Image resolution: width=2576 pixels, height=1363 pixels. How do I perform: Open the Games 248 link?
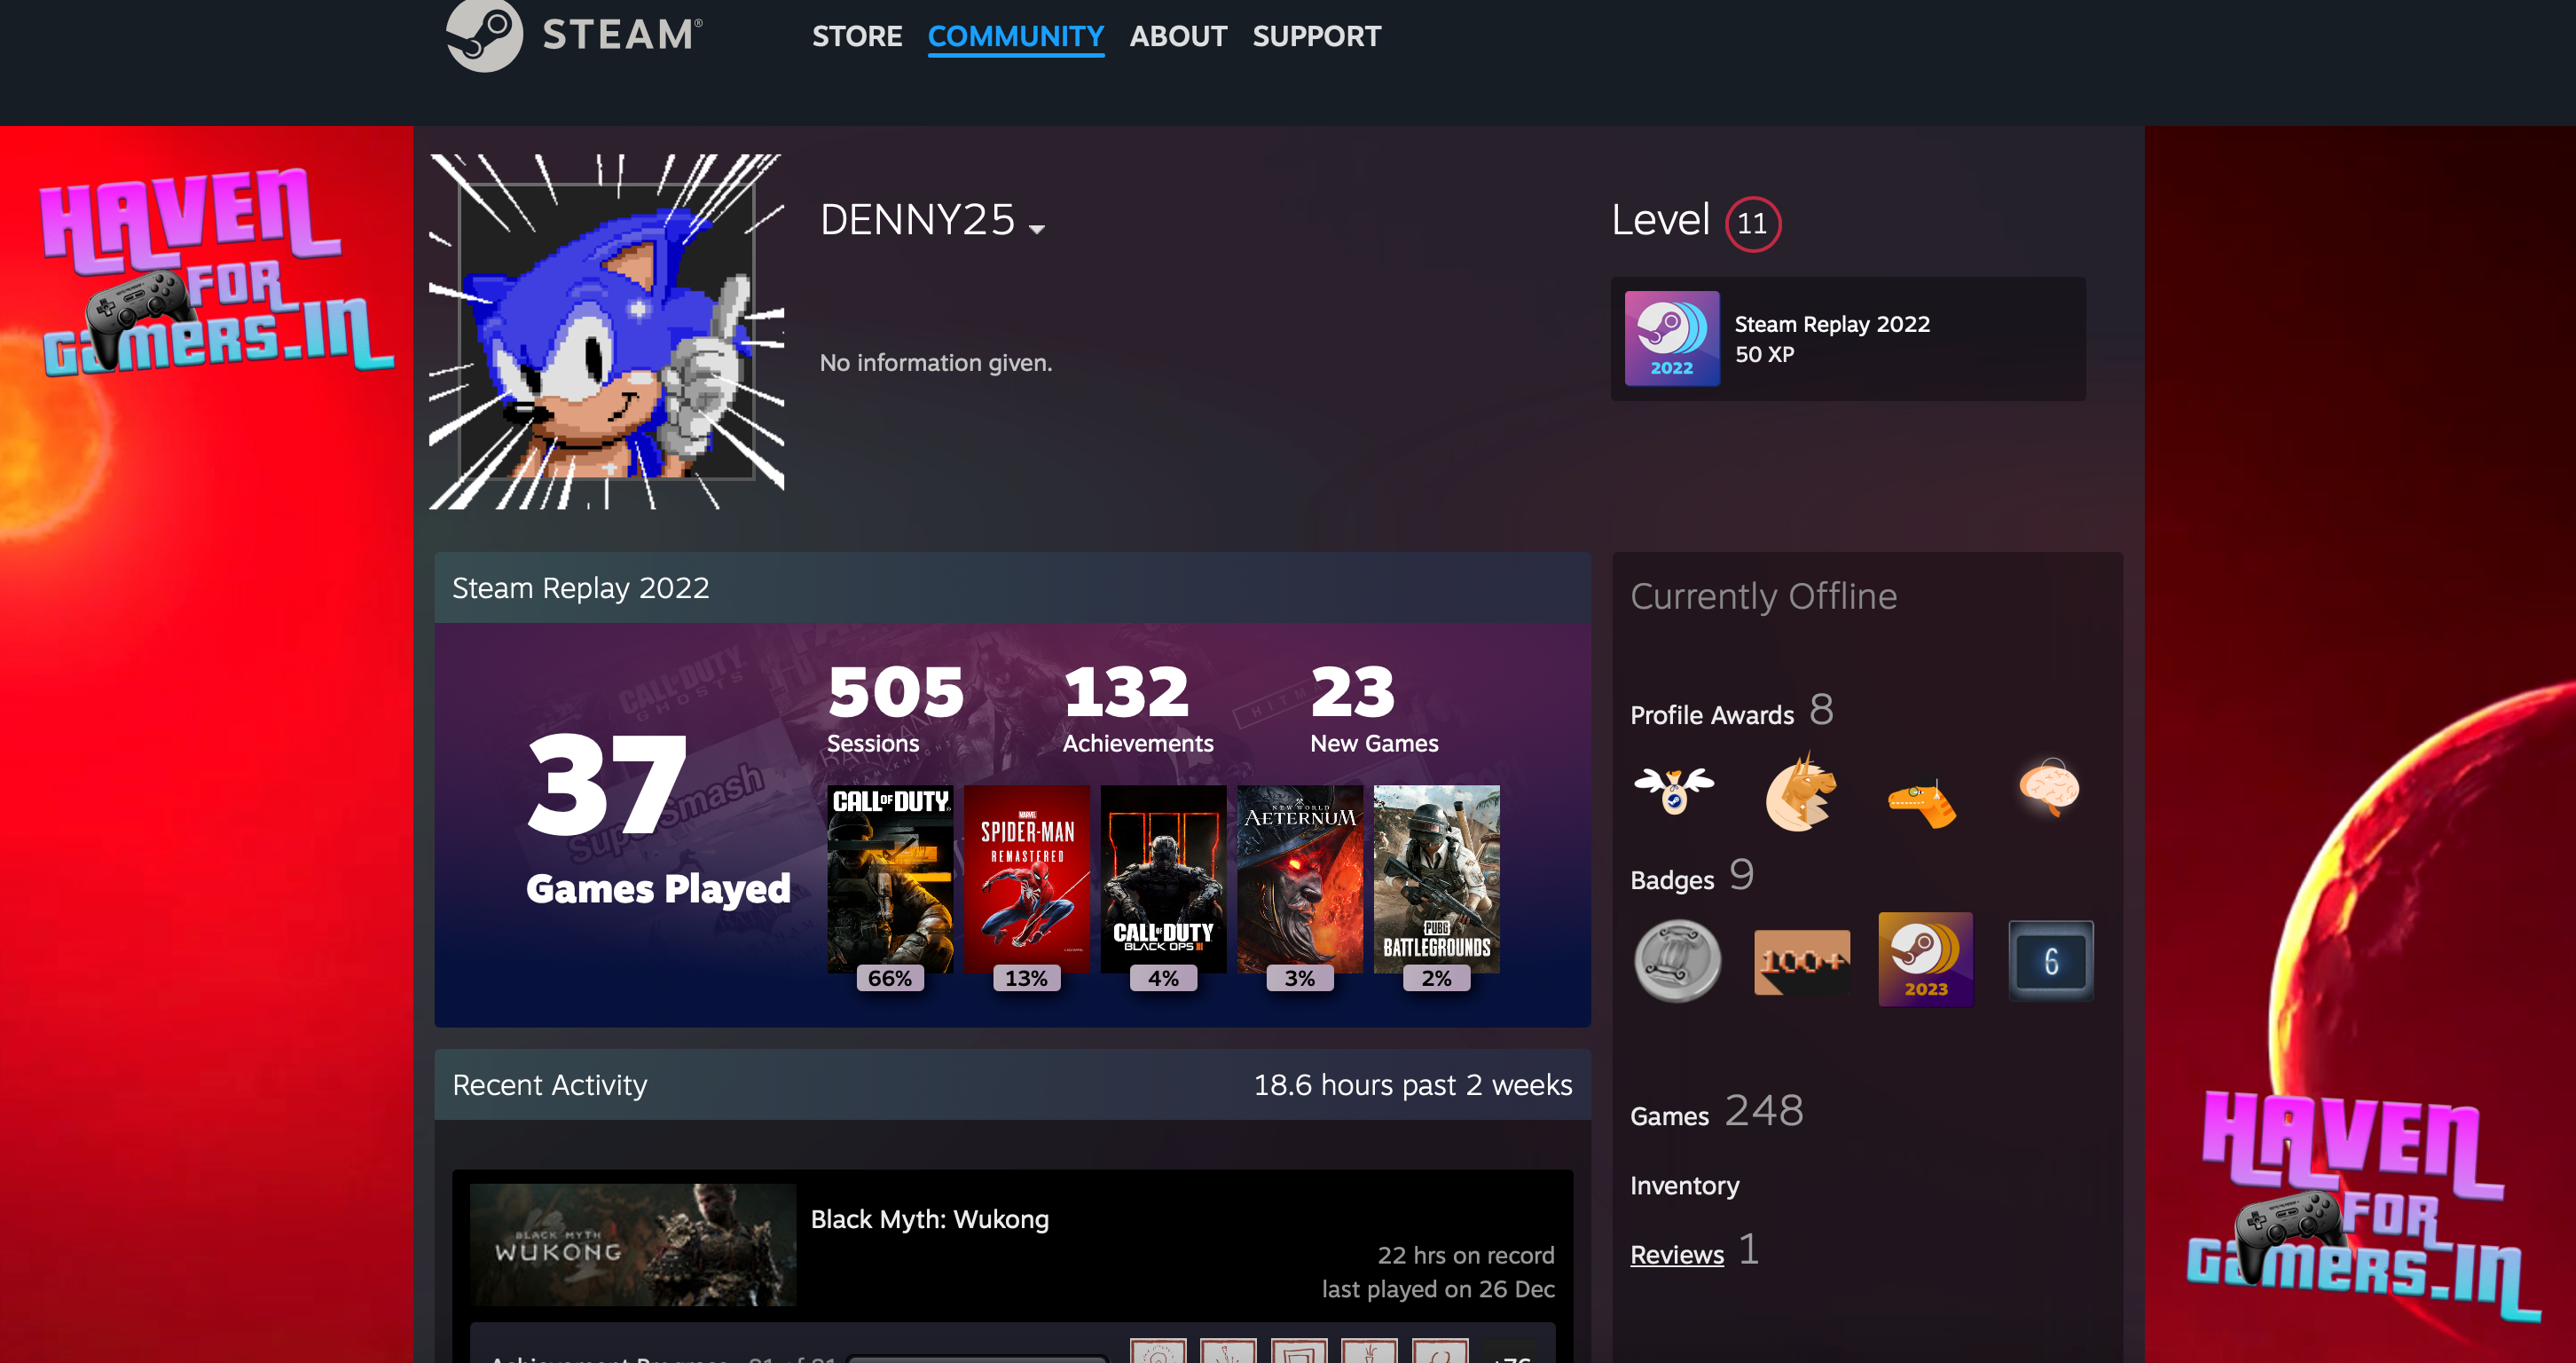click(1716, 1112)
